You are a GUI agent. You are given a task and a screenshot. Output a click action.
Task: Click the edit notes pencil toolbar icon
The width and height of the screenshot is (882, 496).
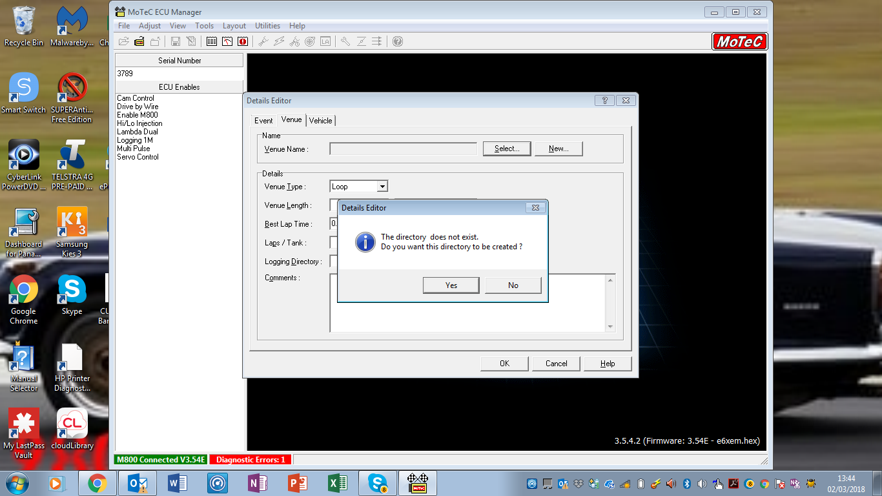point(191,41)
